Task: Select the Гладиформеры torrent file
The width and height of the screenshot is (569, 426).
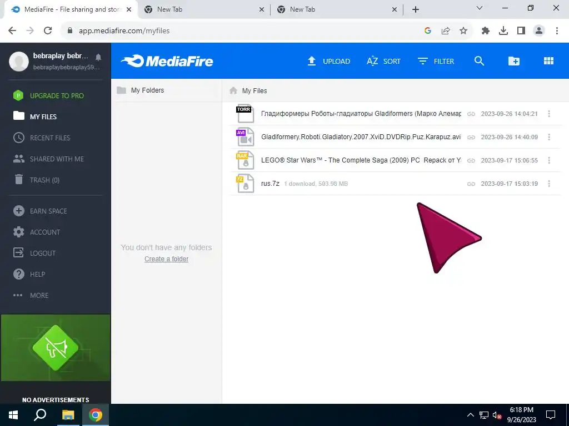Action: point(395,114)
